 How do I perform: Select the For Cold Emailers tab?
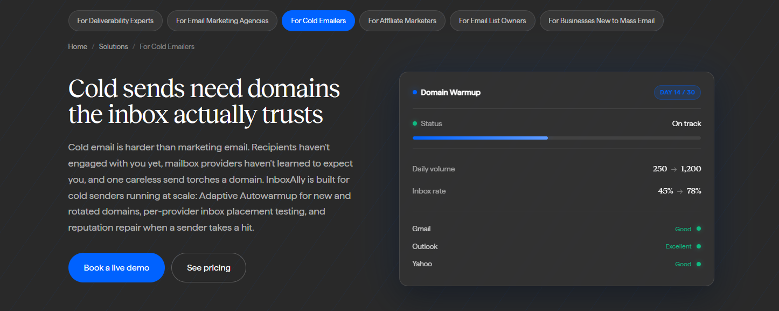click(x=318, y=20)
